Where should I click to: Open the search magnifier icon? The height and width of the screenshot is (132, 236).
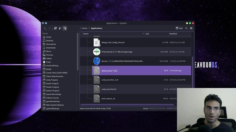pyautogui.click(x=186, y=28)
